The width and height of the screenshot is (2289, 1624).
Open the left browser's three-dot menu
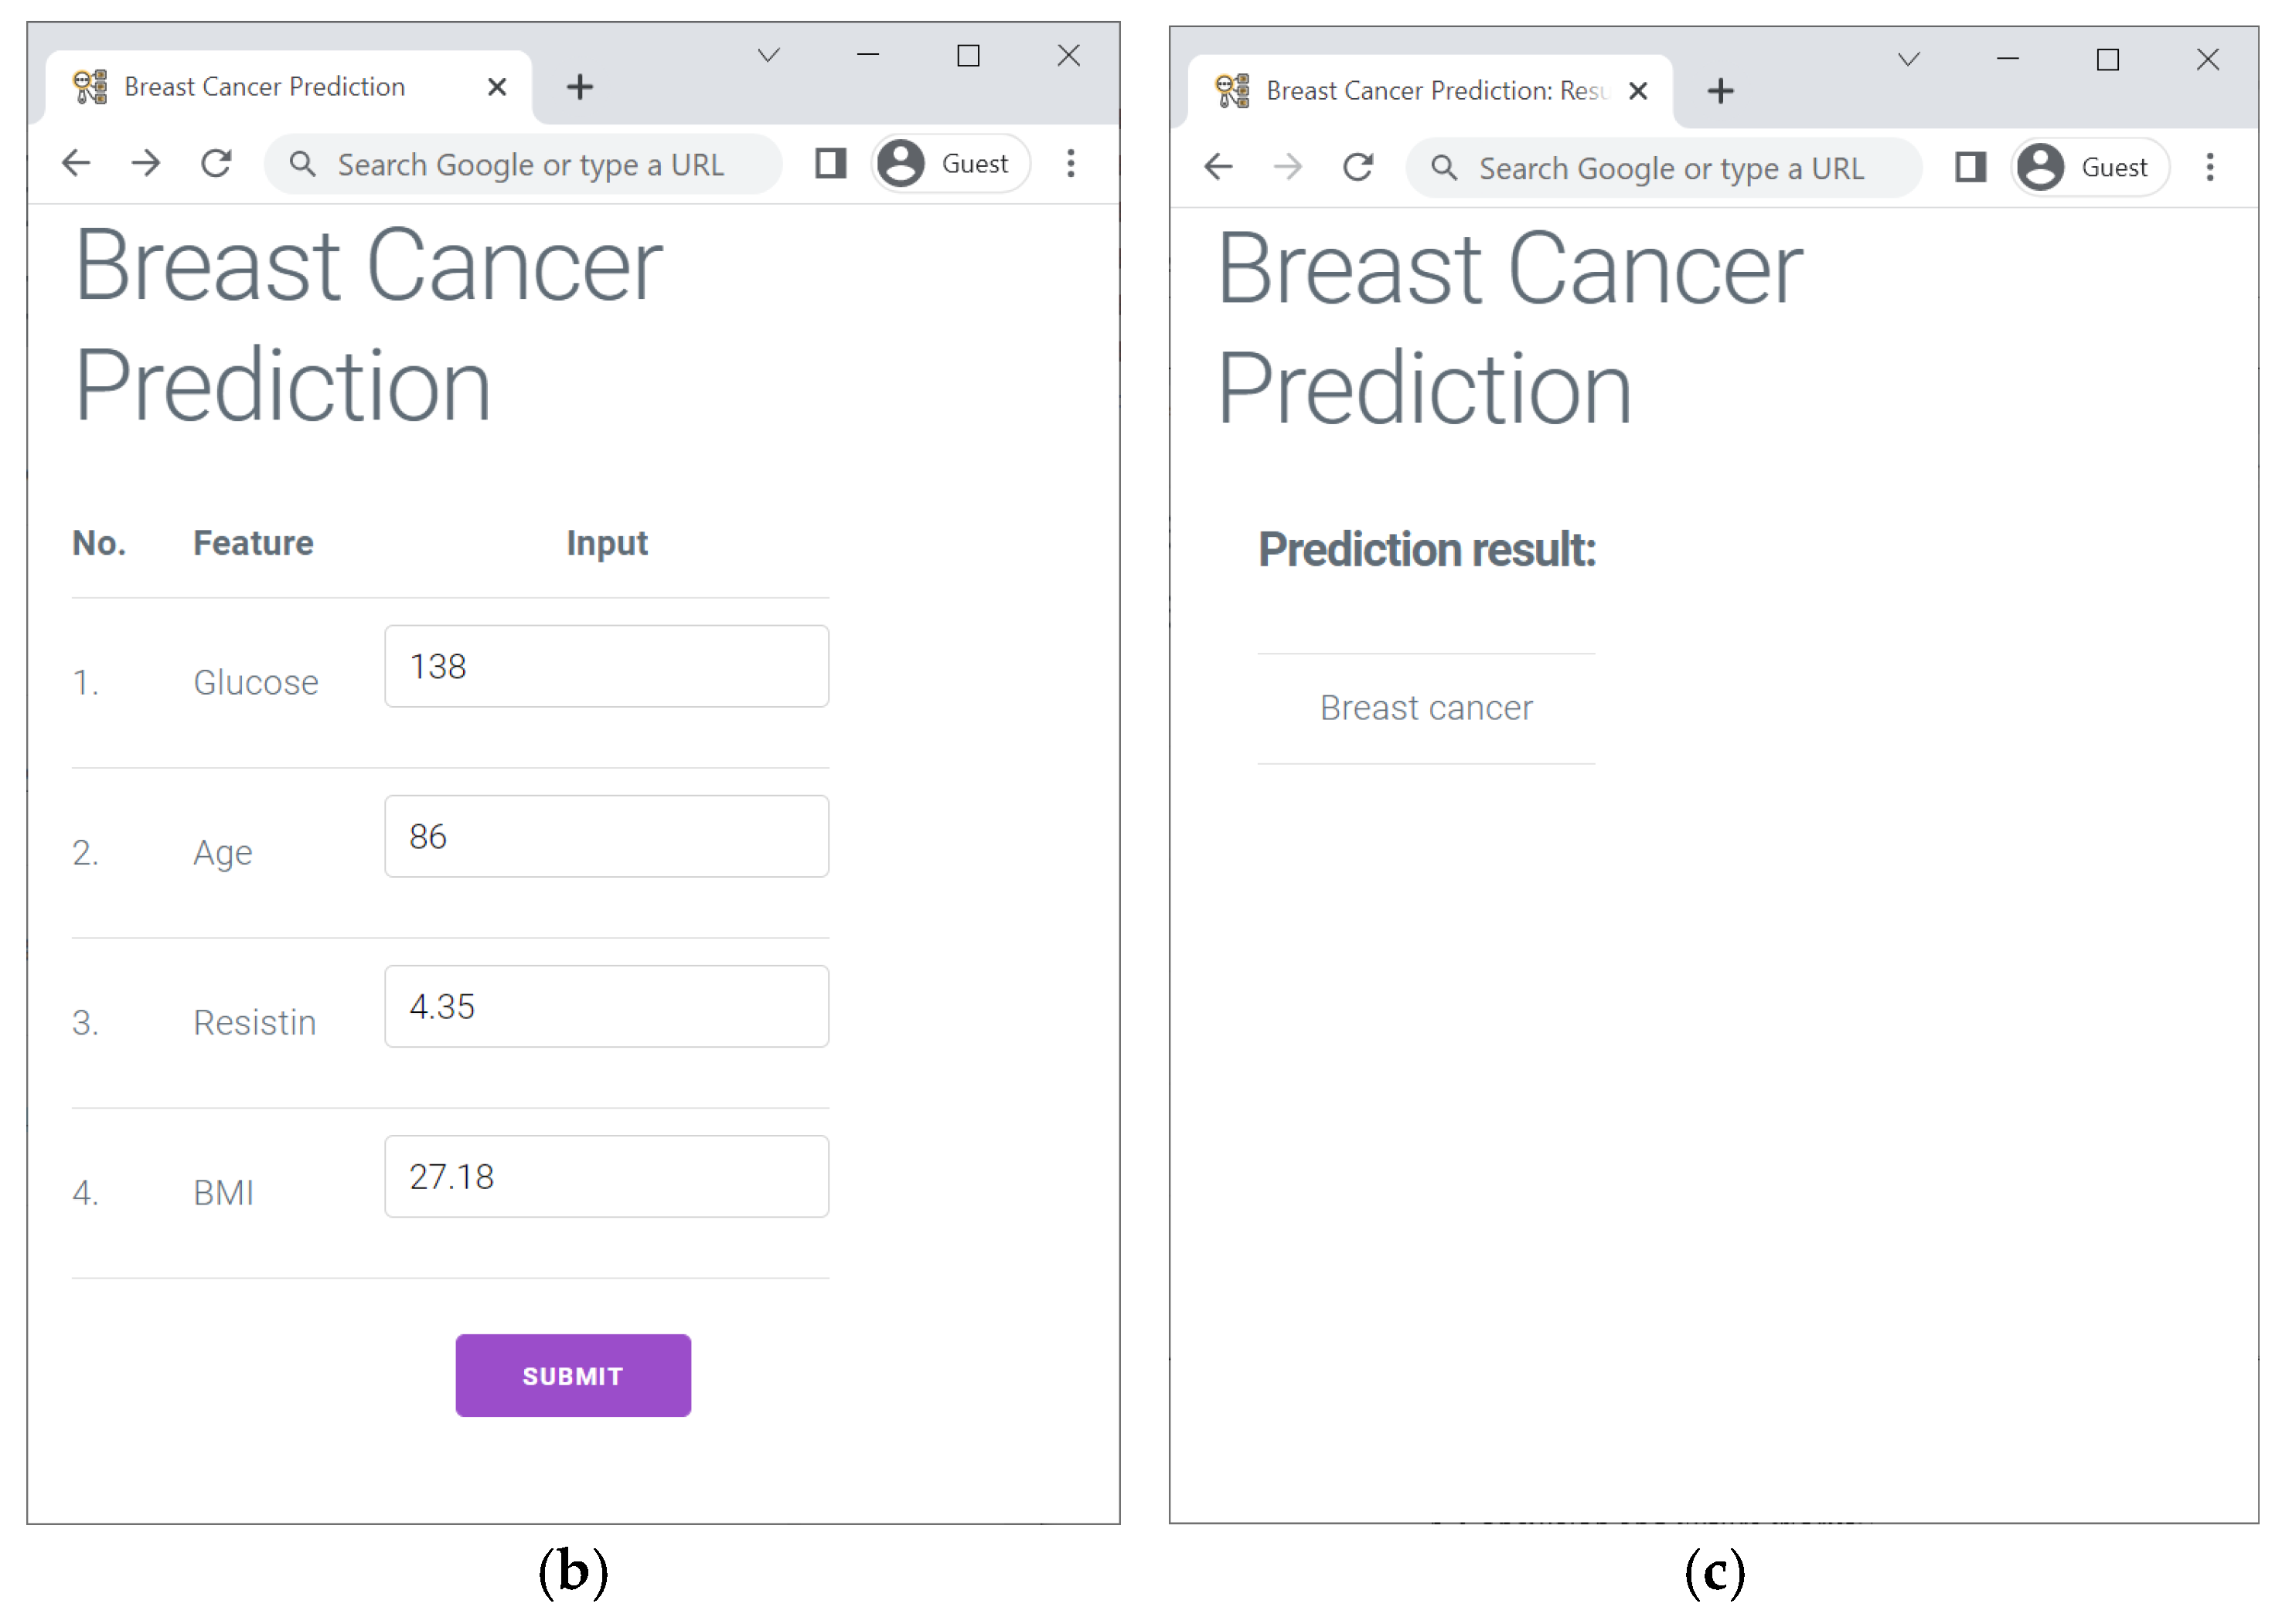point(1071,163)
